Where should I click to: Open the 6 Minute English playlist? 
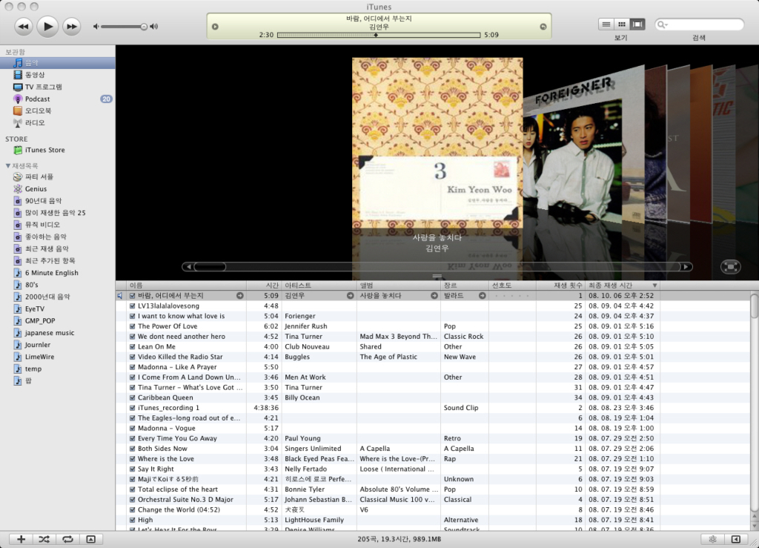58,273
